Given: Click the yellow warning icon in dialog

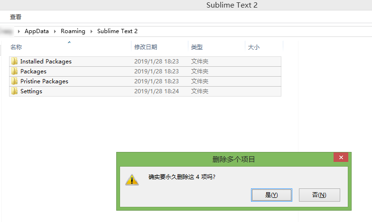Looking at the screenshot, I should 132,180.
